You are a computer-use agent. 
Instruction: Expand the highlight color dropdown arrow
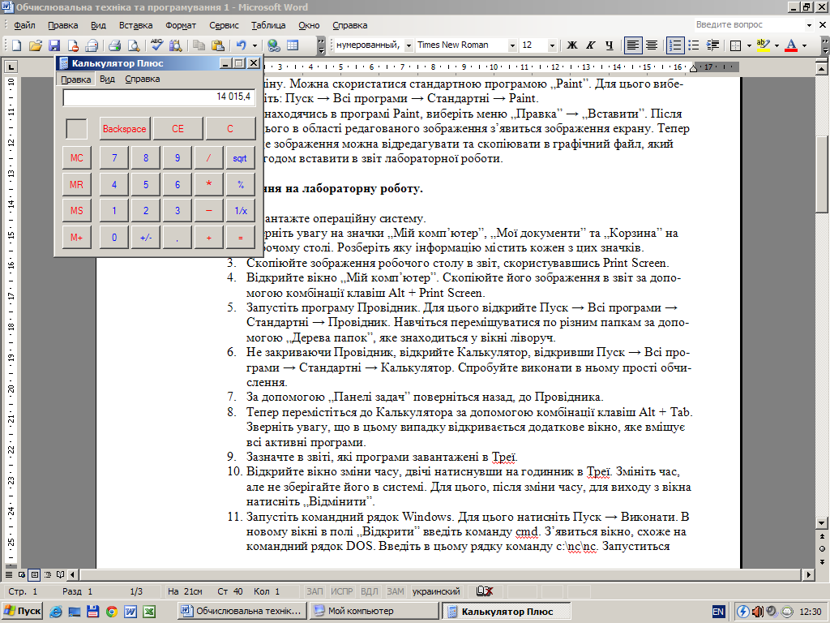tap(777, 45)
